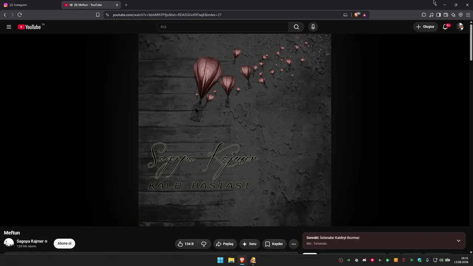Mute the Meftun tab audio

click(71, 5)
